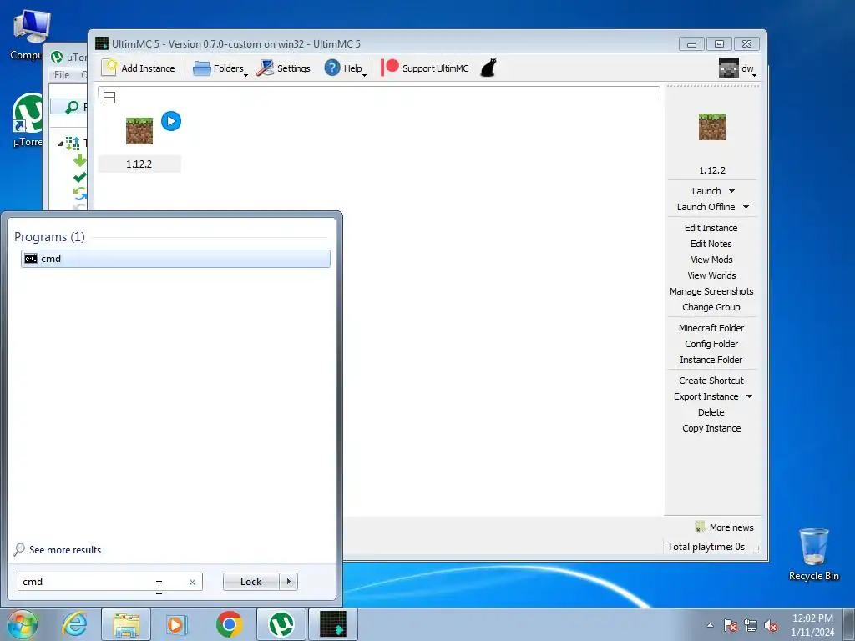Open the Help dropdown menu
The height and width of the screenshot is (641, 855).
[x=345, y=68]
